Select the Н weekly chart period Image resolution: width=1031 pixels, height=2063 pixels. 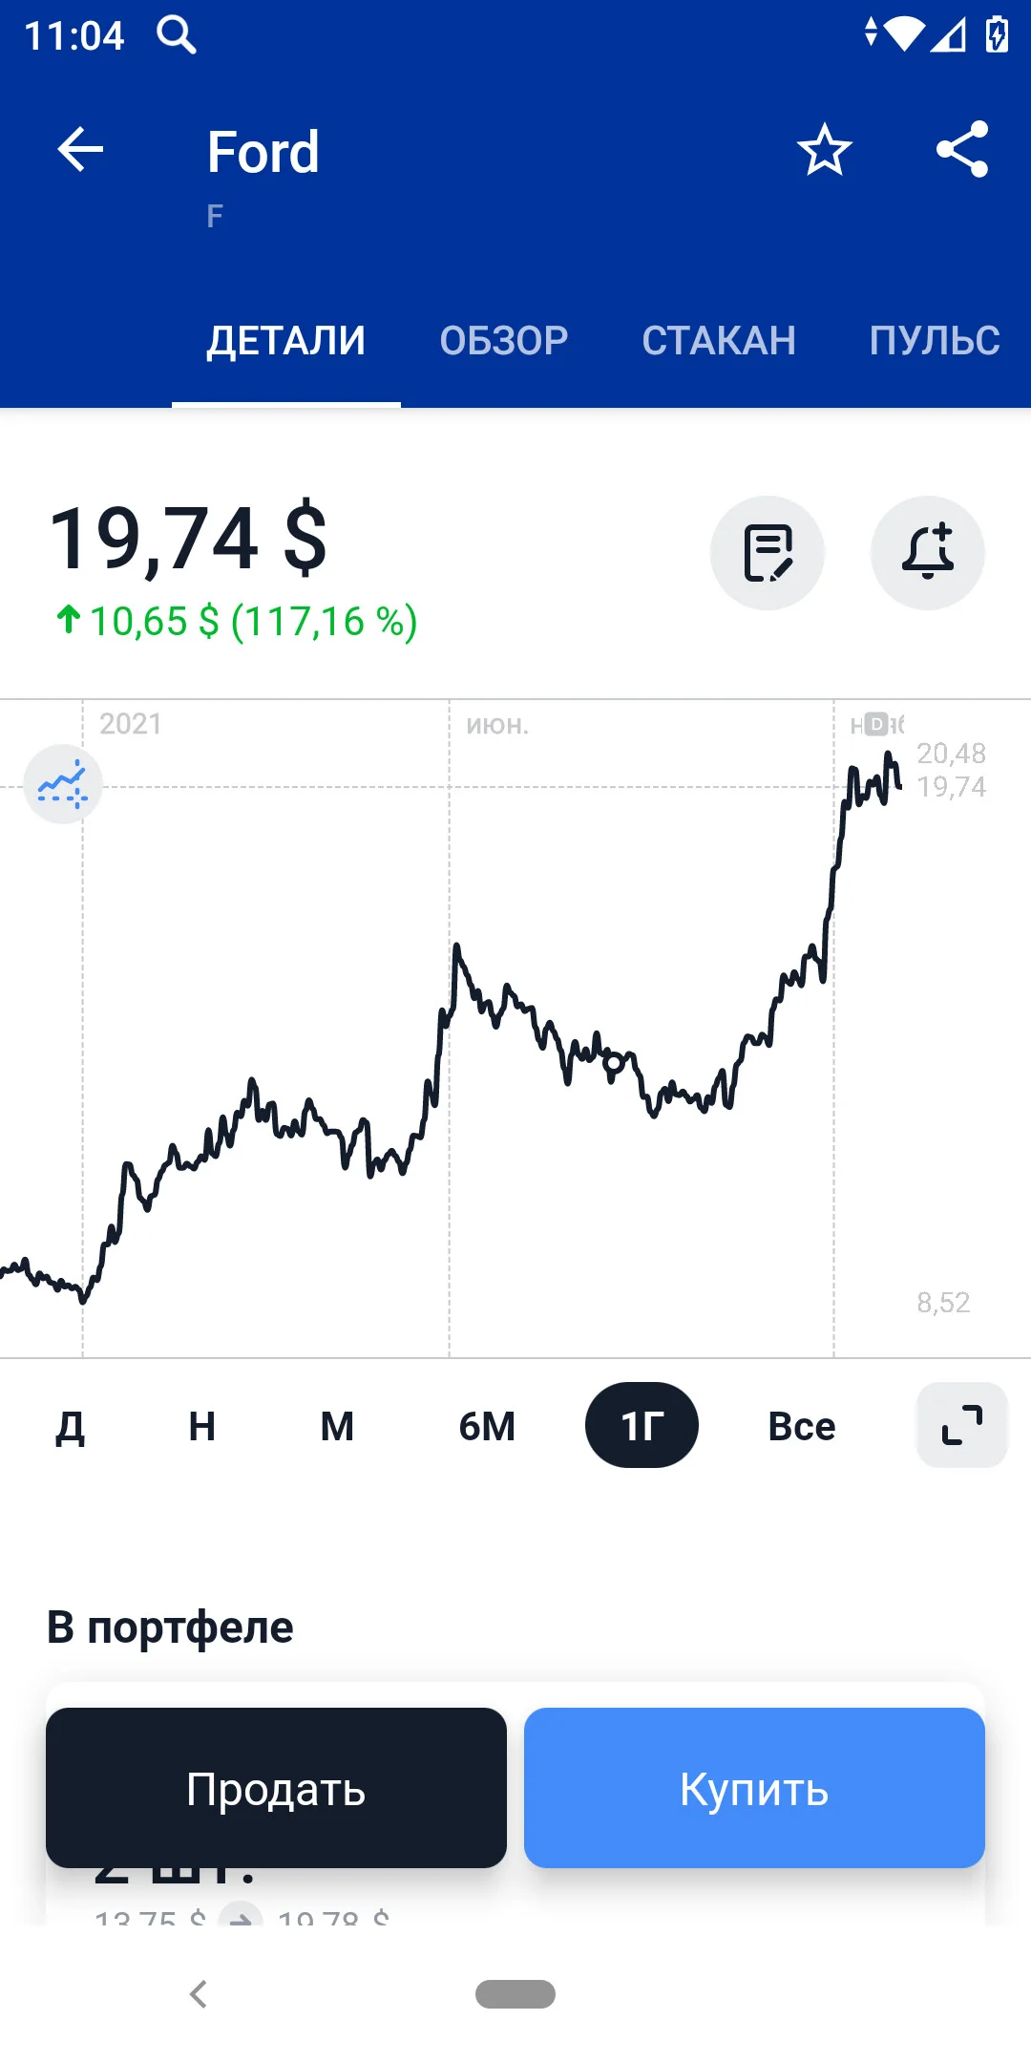coord(202,1426)
